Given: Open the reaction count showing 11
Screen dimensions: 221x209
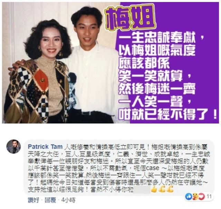Looking at the screenshot, I should (x=209, y=197).
